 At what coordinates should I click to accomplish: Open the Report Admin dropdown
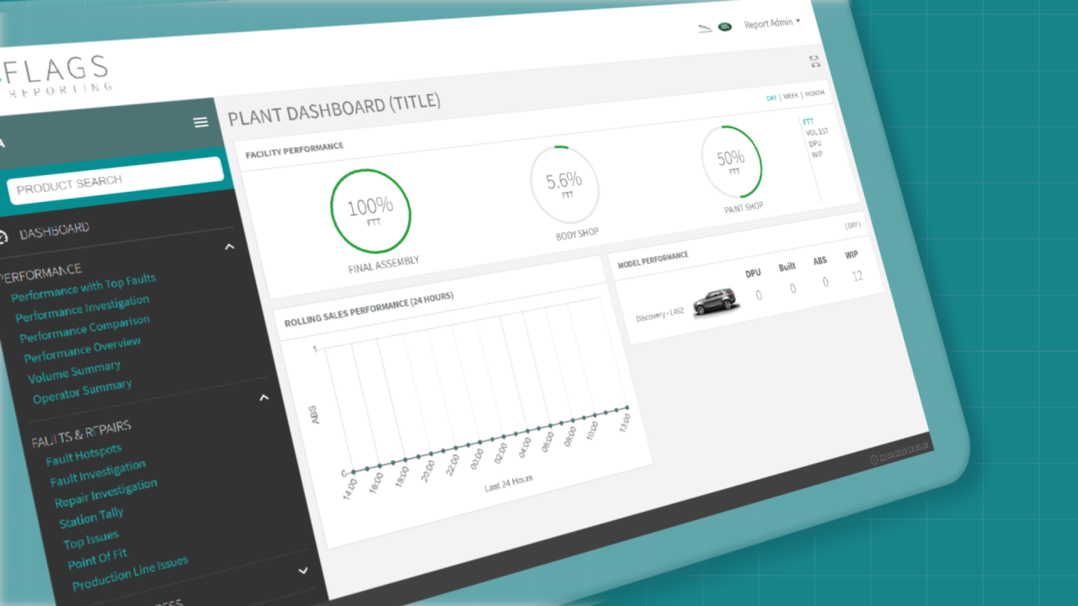pos(772,23)
